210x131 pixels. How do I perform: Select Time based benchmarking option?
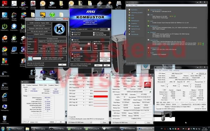[72, 54]
